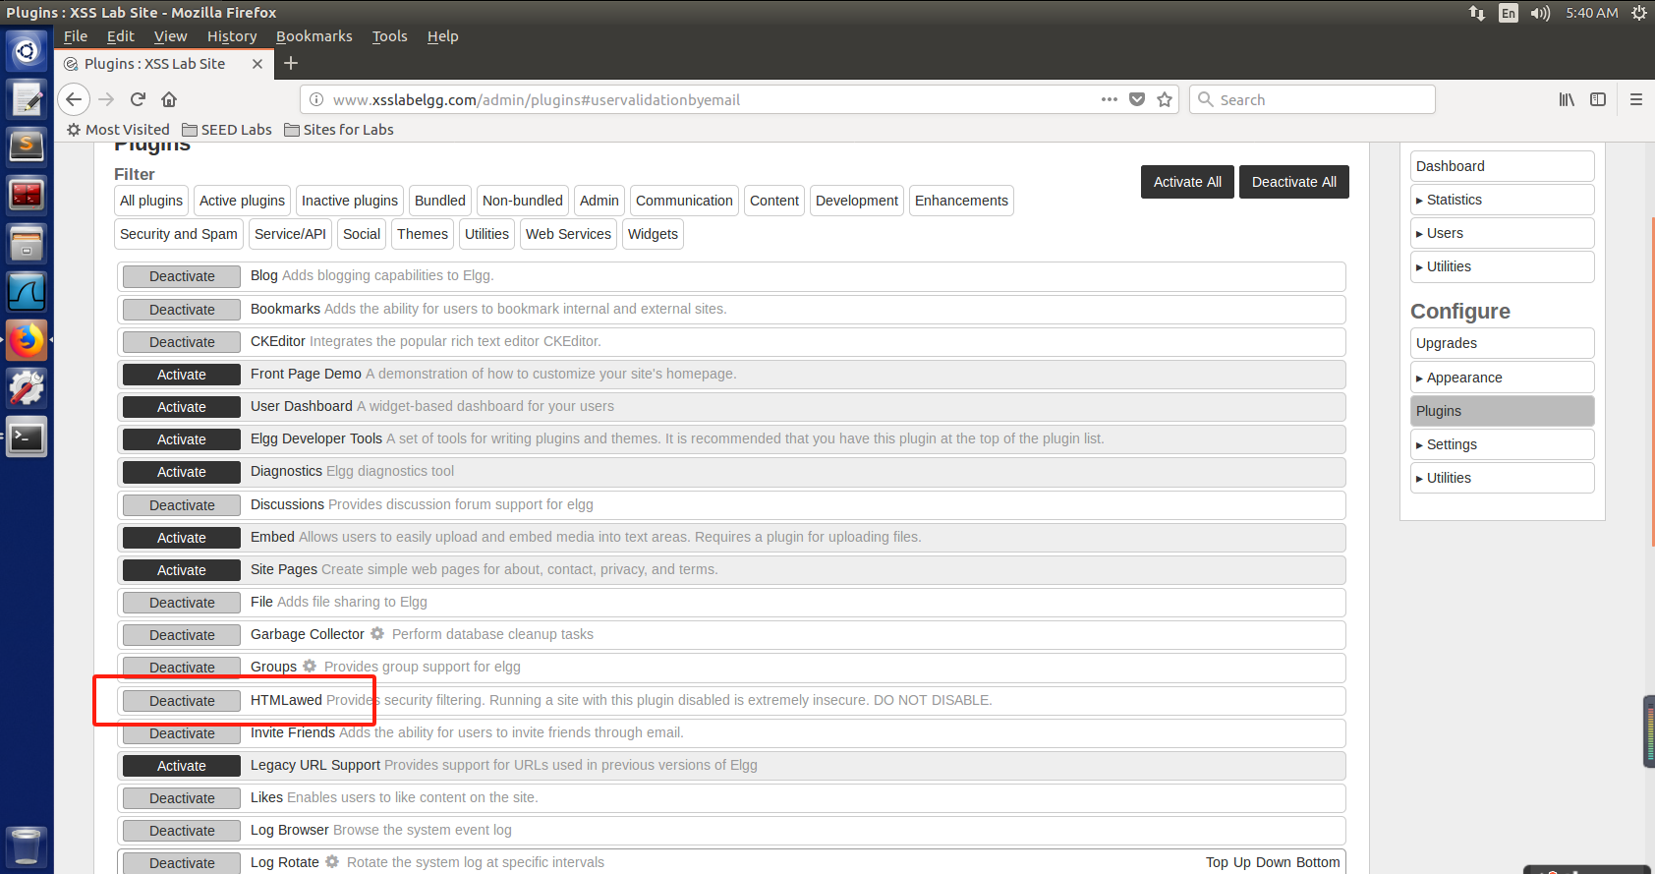Activate the Embed plugin
The image size is (1655, 874).
[182, 538]
